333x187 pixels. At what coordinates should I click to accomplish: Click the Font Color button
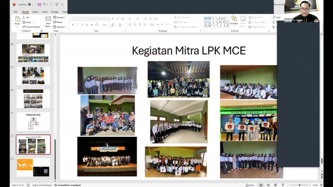click(x=120, y=25)
